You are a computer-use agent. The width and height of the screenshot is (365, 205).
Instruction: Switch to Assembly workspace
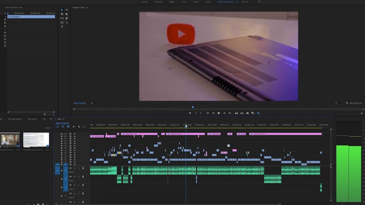[158, 2]
